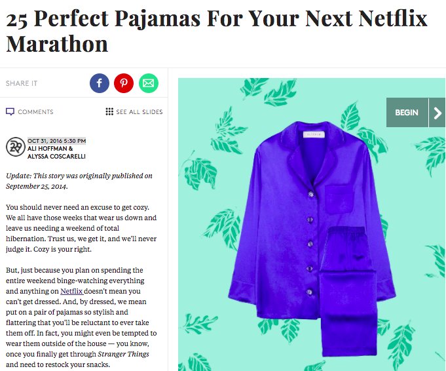Click the comments speech bubble icon

click(x=10, y=111)
